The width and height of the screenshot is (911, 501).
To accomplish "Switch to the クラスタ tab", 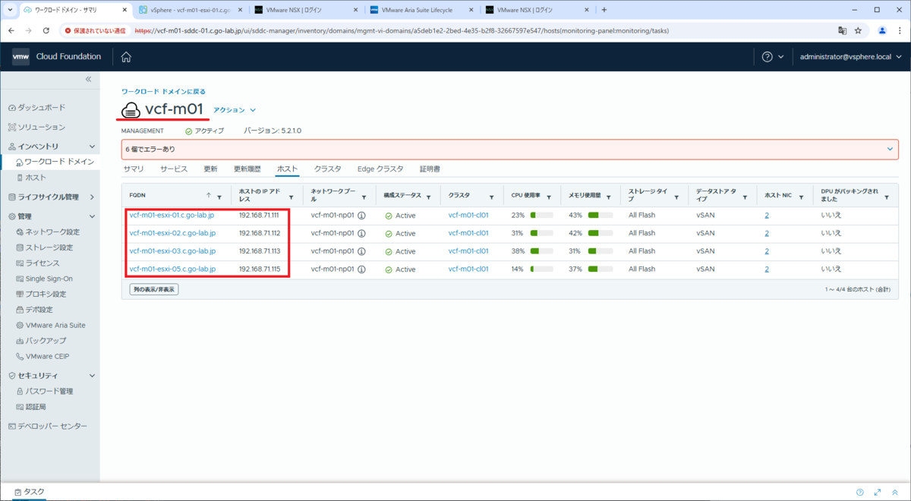I will (328, 169).
